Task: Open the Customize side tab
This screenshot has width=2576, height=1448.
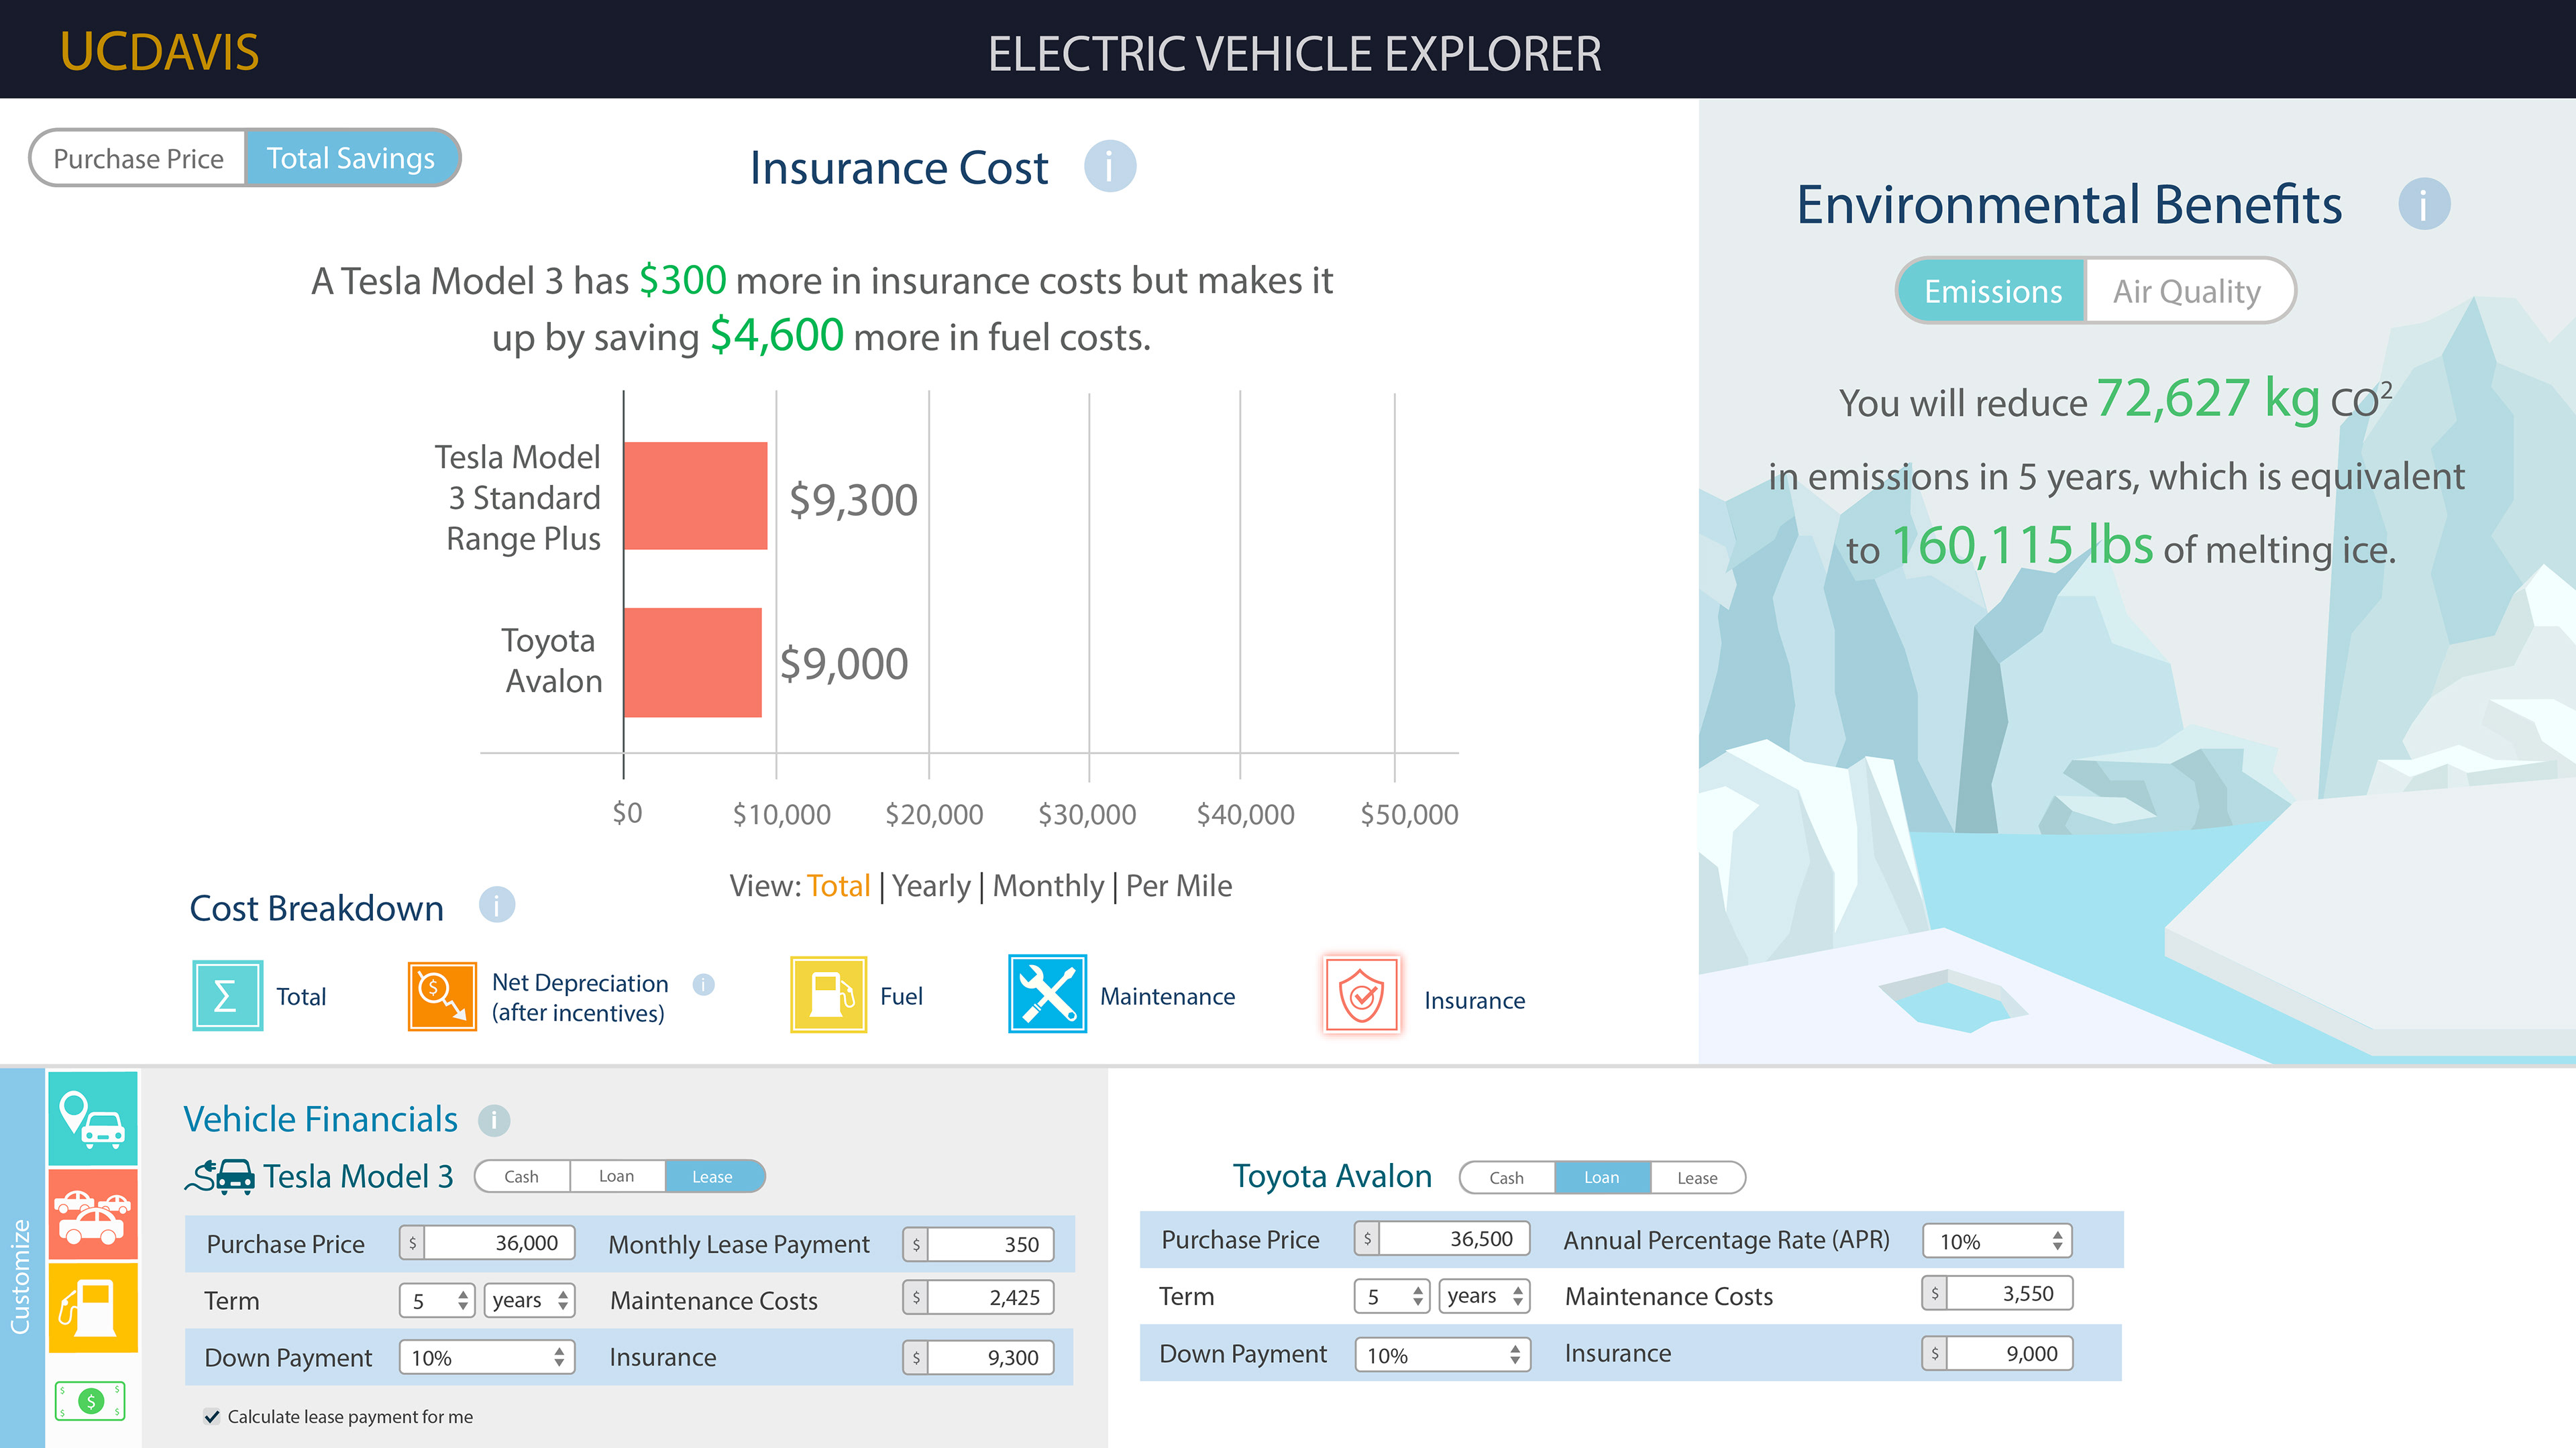Action: (x=22, y=1257)
